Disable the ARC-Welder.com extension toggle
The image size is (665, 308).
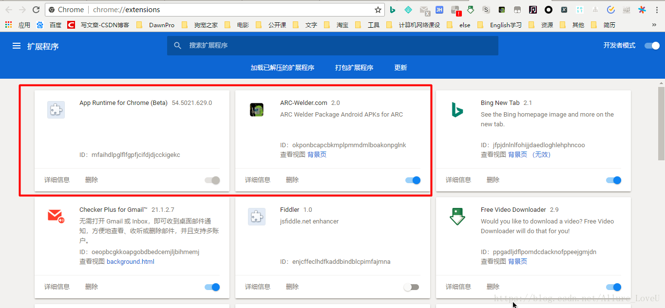pyautogui.click(x=413, y=180)
